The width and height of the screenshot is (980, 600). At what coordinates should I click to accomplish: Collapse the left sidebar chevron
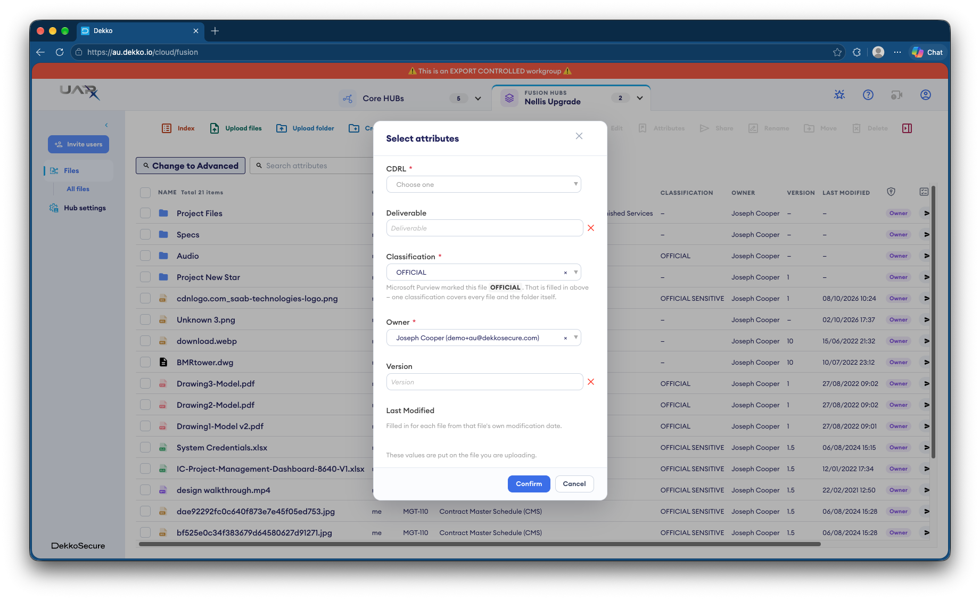106,125
